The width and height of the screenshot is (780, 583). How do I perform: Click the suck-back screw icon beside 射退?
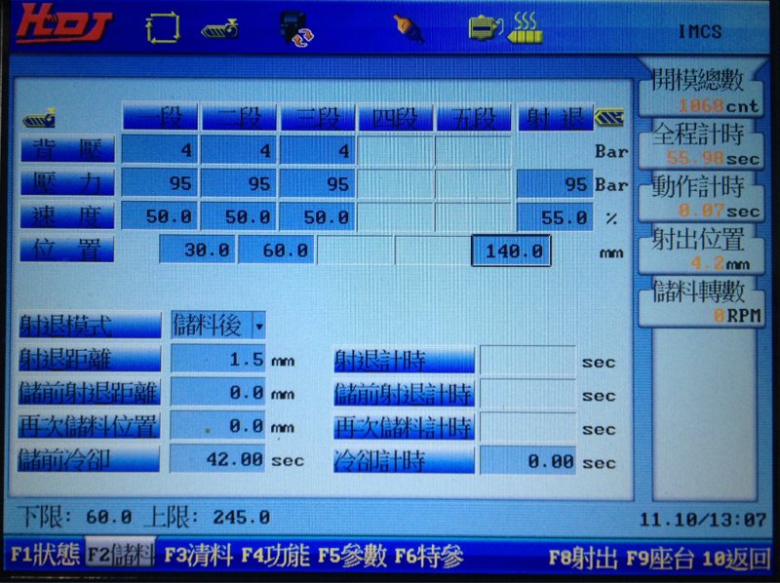coord(609,117)
